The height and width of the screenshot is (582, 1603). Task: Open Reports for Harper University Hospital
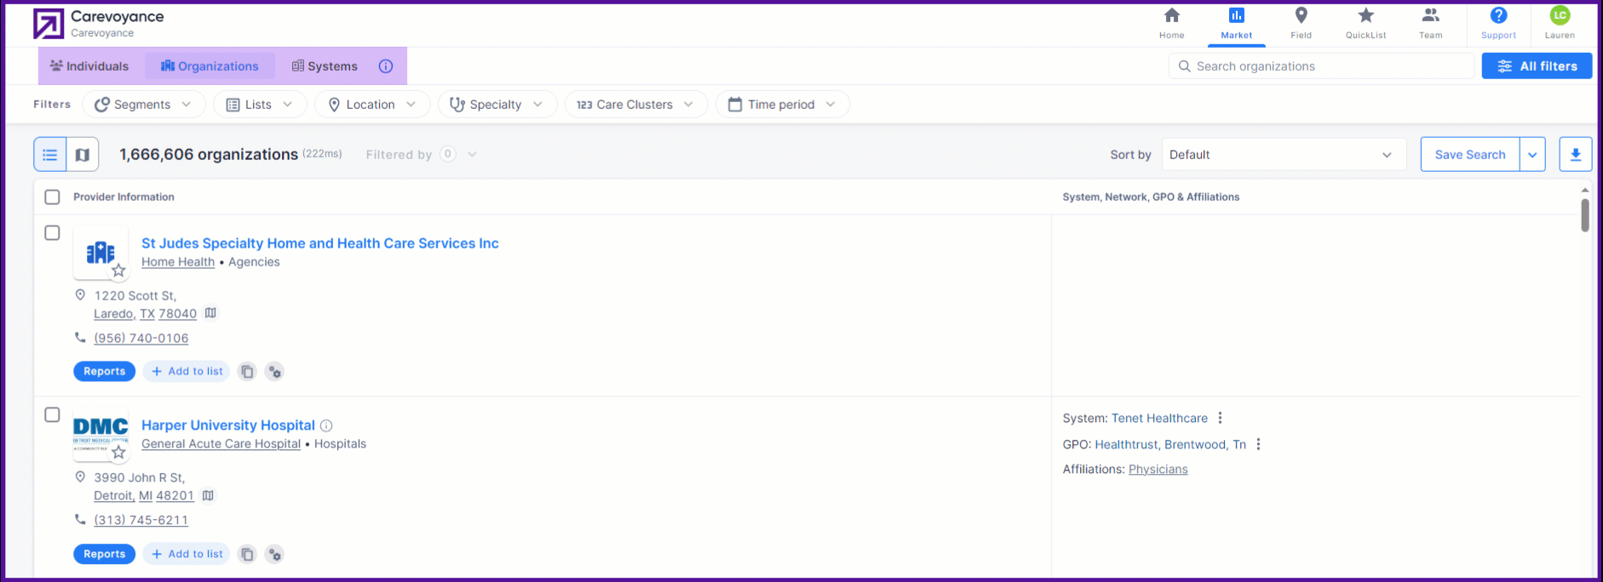(x=105, y=555)
